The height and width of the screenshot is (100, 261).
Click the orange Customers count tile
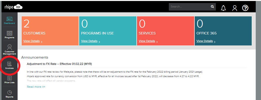click(x=50, y=31)
